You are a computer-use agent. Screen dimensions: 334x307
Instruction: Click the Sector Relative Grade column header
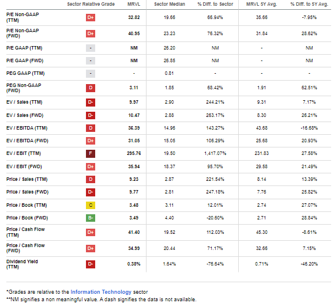tap(91, 4)
